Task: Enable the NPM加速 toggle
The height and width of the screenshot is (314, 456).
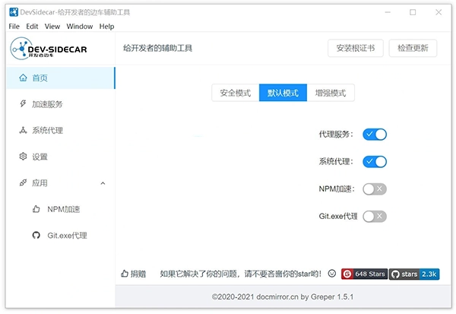Action: (x=375, y=189)
